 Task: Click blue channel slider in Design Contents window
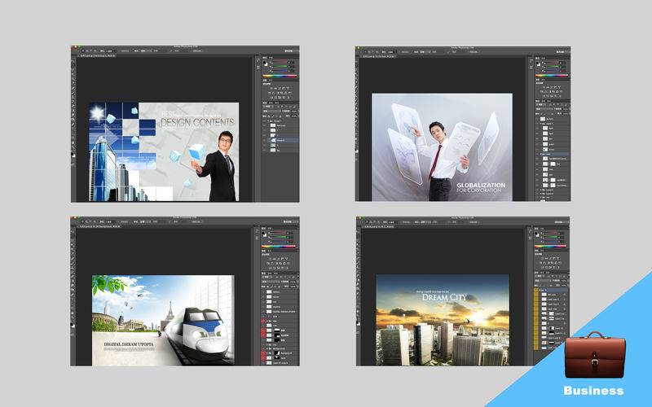point(280,71)
